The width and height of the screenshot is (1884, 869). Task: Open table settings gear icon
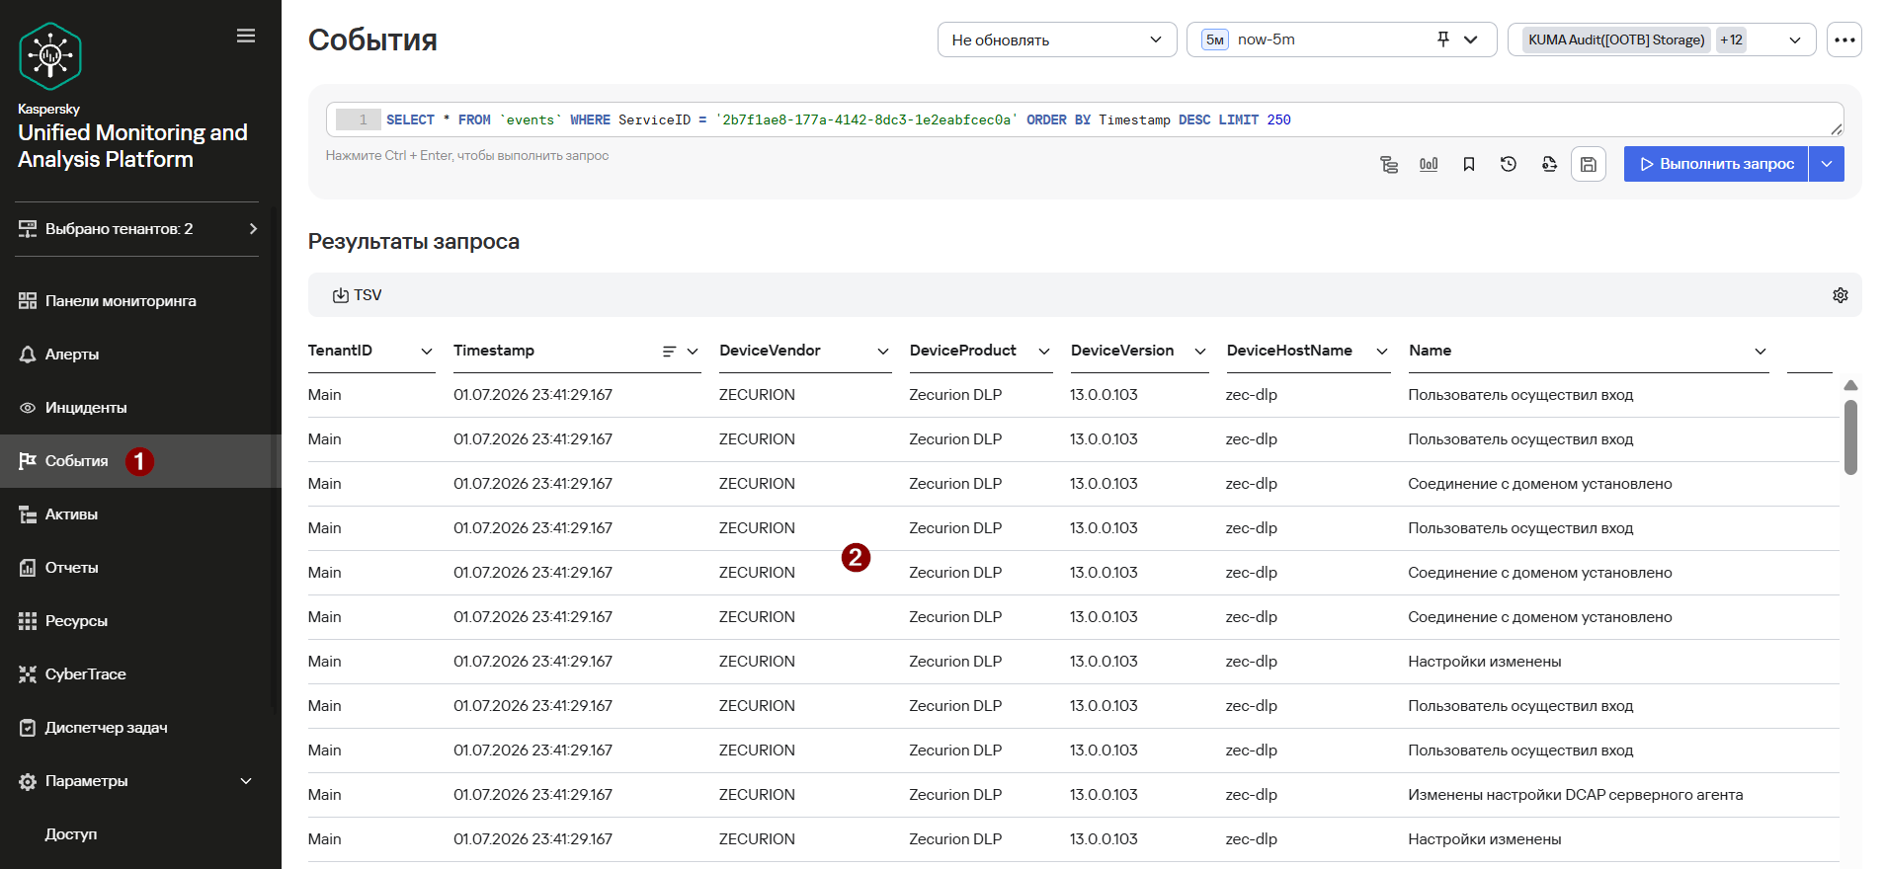click(1841, 295)
